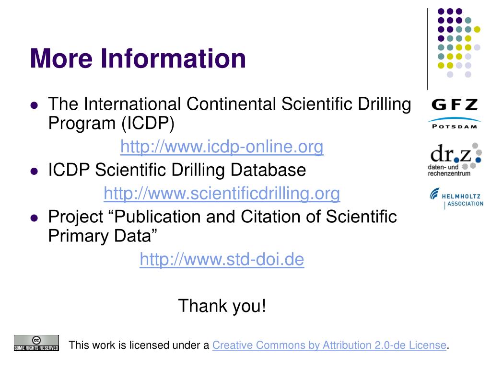This screenshot has width=491, height=368.
Task: Click the first bullet about ICDP Program
Action: tap(230, 113)
